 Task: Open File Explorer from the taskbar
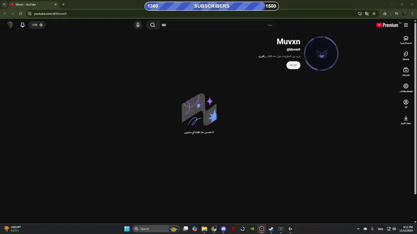tap(204, 229)
